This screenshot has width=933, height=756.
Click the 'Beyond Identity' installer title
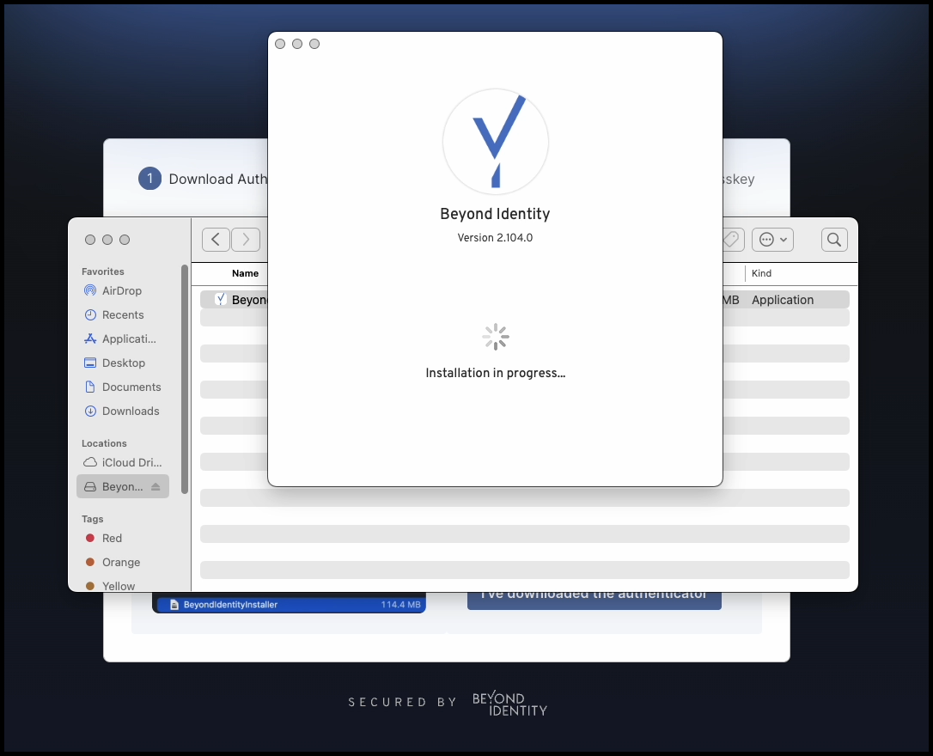[495, 214]
